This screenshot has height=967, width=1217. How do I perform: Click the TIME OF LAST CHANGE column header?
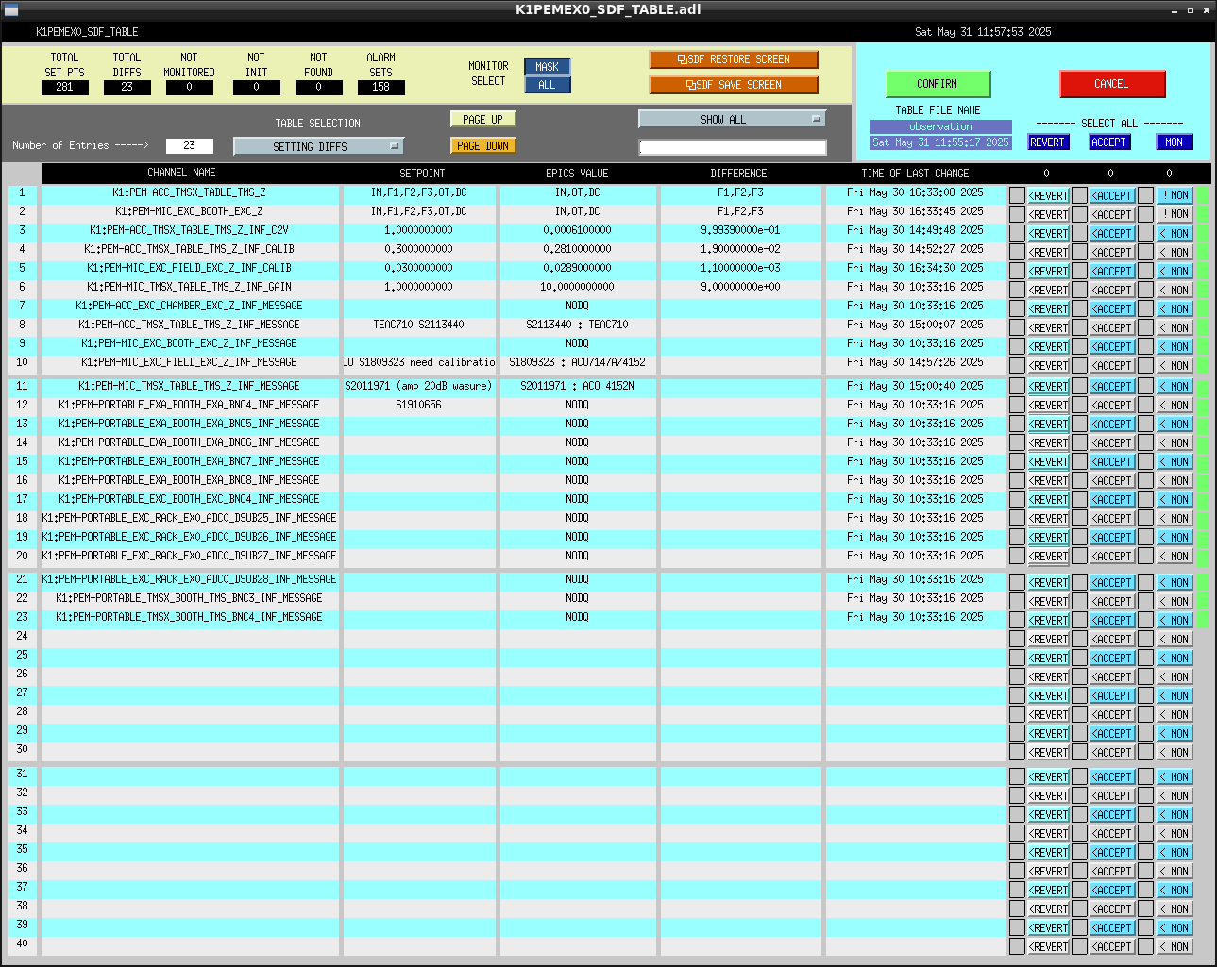click(x=915, y=174)
